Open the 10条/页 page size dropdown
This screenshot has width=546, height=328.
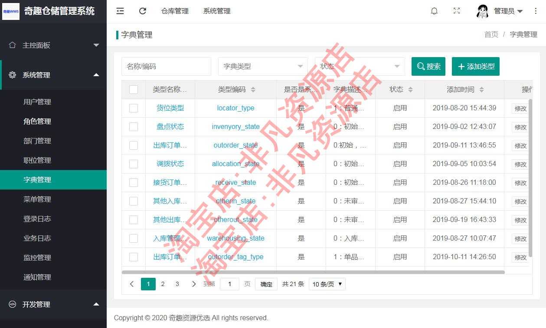tap(327, 284)
